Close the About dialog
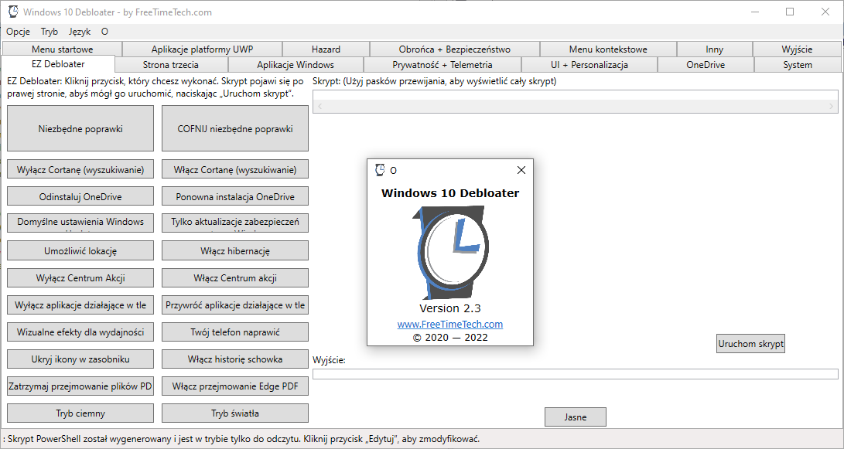This screenshot has height=449, width=844. pyautogui.click(x=521, y=170)
